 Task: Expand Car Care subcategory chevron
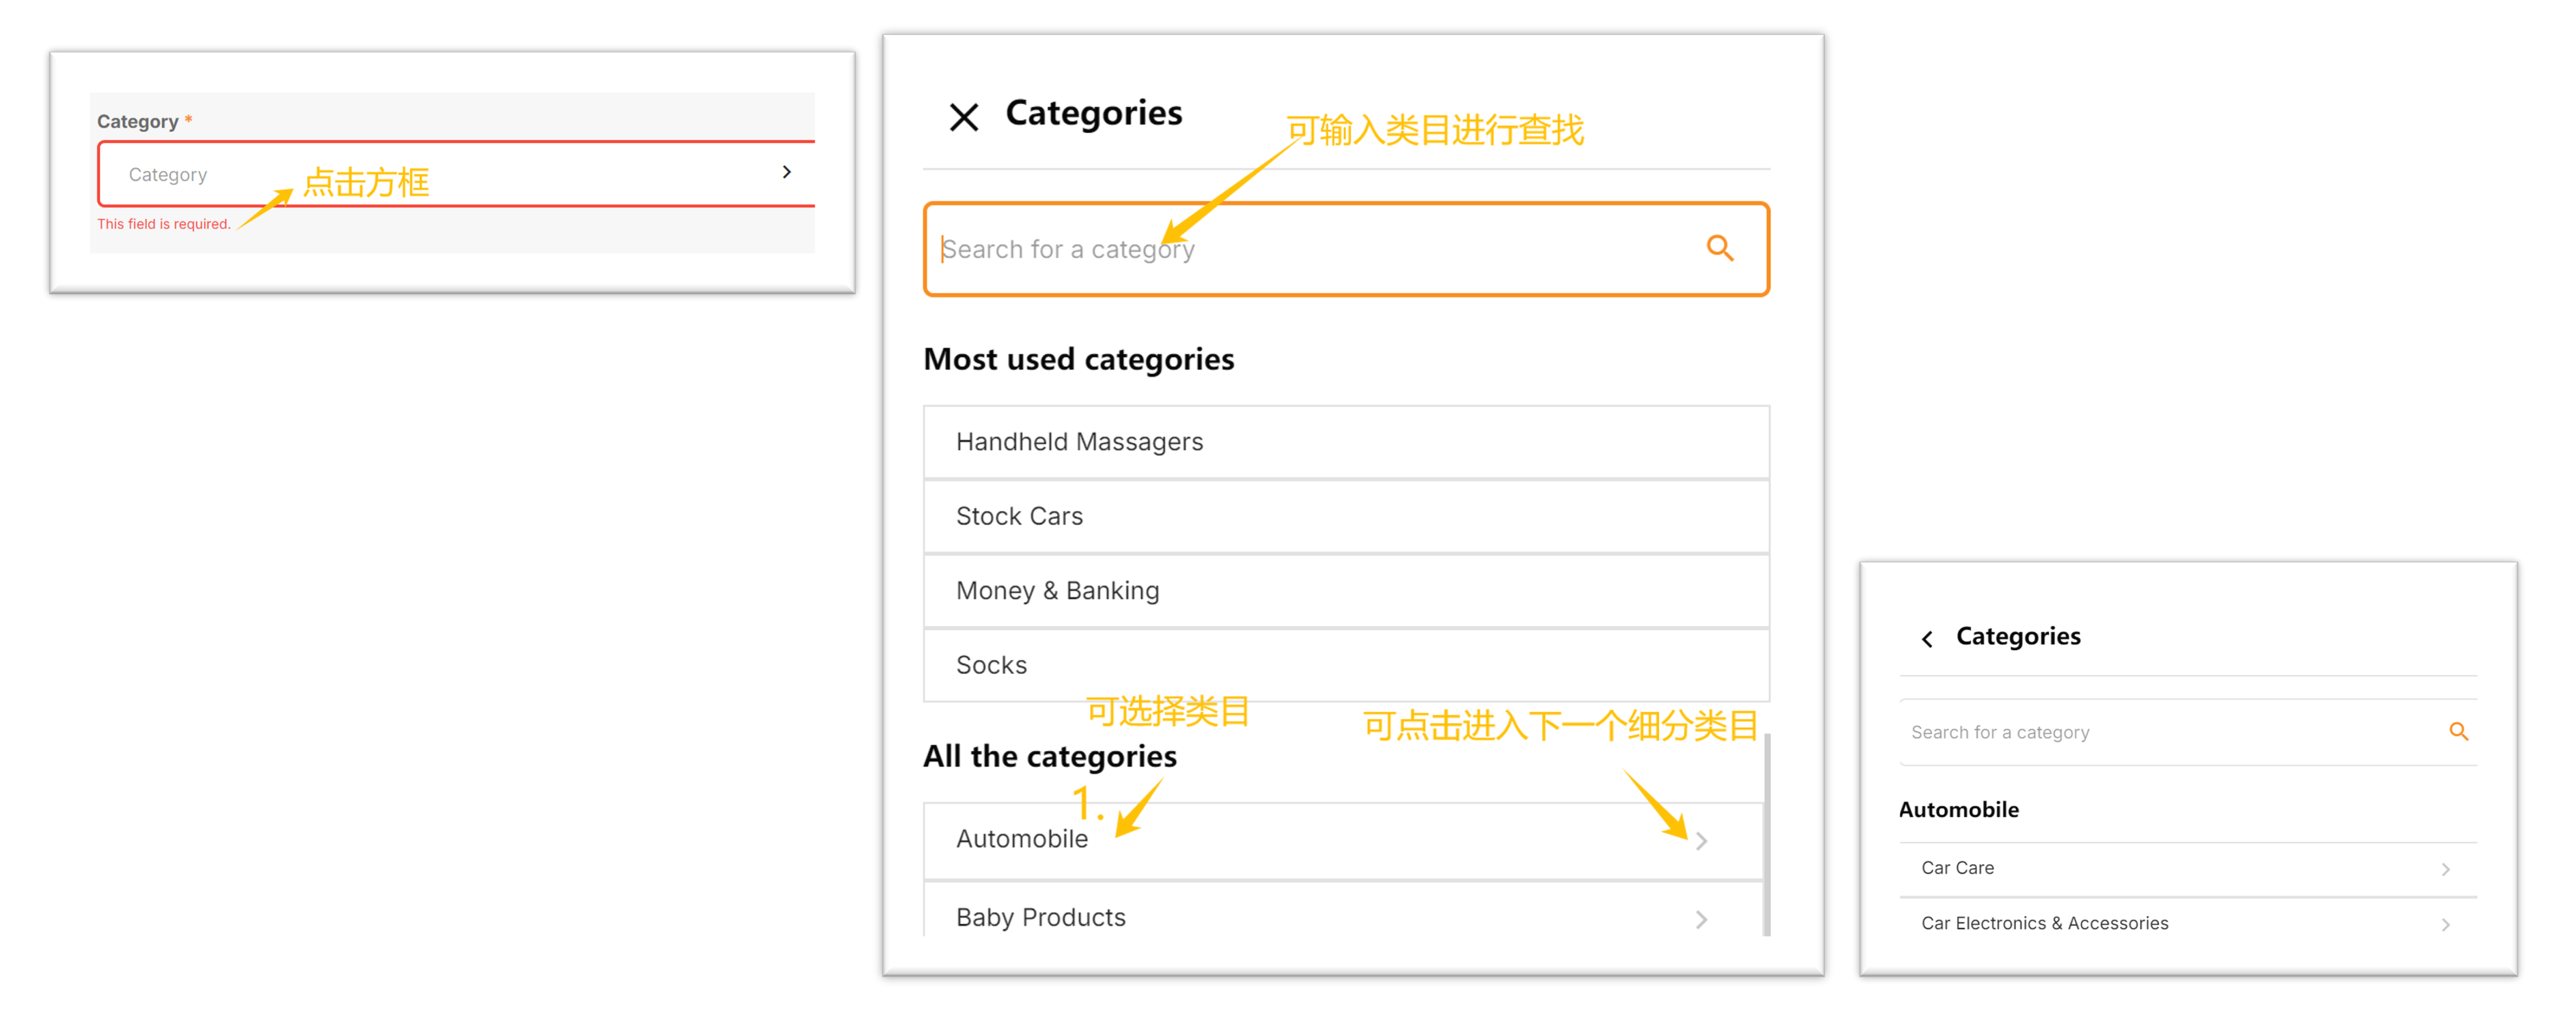pos(2445,869)
